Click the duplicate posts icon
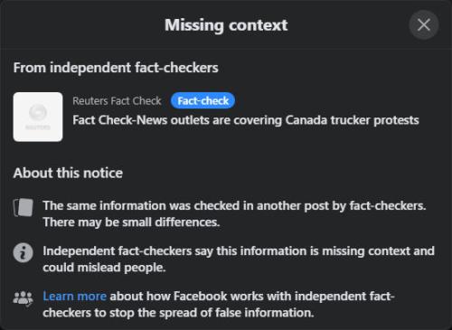Image resolution: width=452 pixels, height=330 pixels. click(x=24, y=207)
